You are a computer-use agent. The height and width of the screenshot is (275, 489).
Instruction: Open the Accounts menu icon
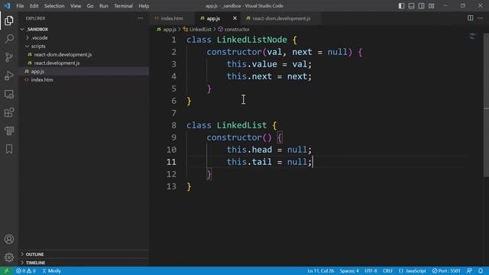click(x=9, y=239)
